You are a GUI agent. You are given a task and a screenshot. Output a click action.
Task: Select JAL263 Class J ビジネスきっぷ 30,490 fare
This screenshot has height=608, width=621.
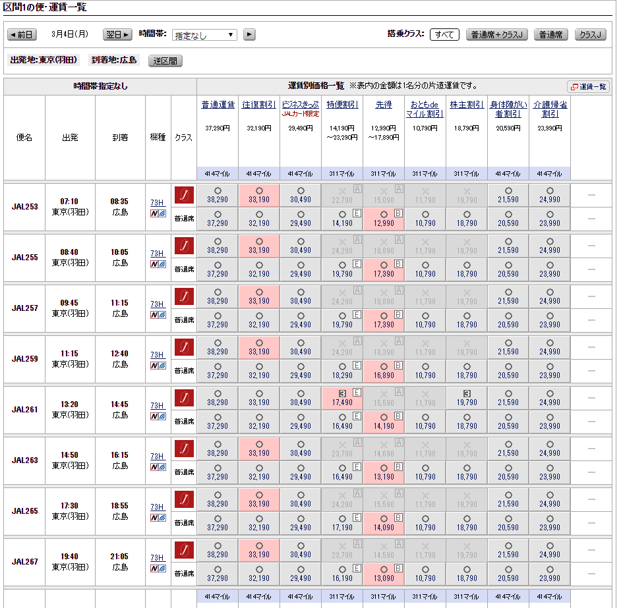tap(301, 449)
